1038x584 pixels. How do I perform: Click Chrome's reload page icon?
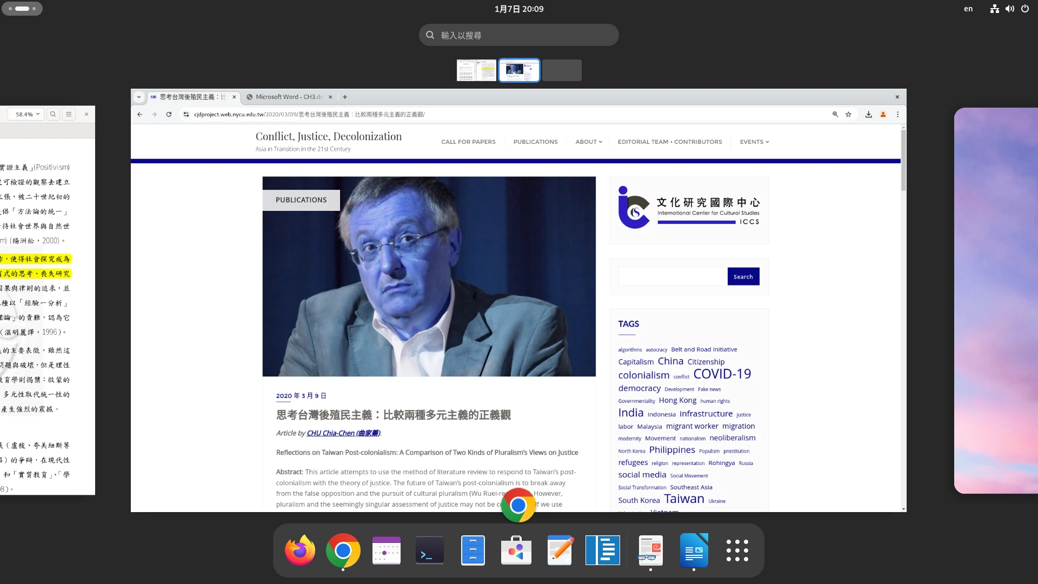[x=169, y=114]
